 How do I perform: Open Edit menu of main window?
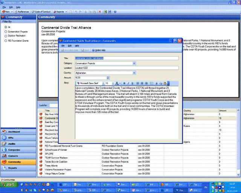click(11, 7)
